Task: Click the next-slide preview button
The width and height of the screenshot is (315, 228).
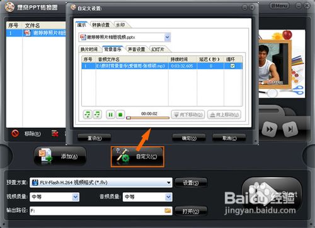Action: [x=290, y=129]
